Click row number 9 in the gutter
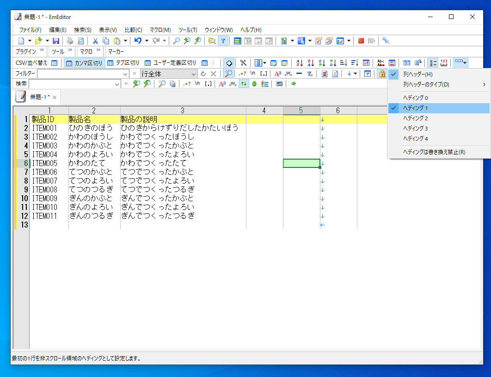This screenshot has width=491, height=377. 26,190
